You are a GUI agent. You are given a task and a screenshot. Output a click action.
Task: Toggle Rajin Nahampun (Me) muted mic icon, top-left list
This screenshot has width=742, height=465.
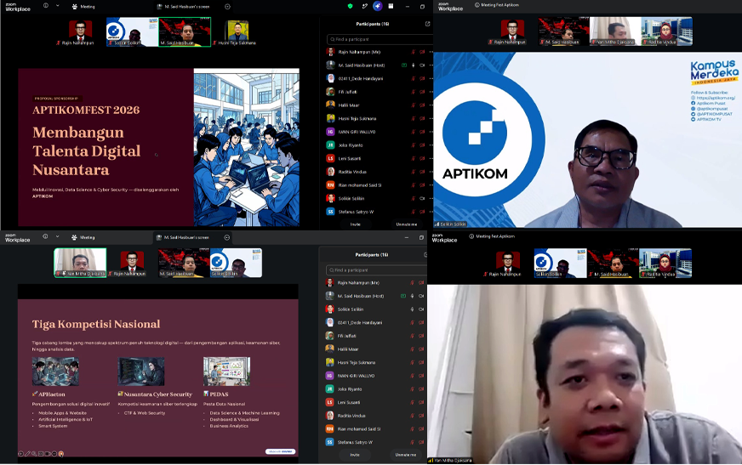click(413, 52)
